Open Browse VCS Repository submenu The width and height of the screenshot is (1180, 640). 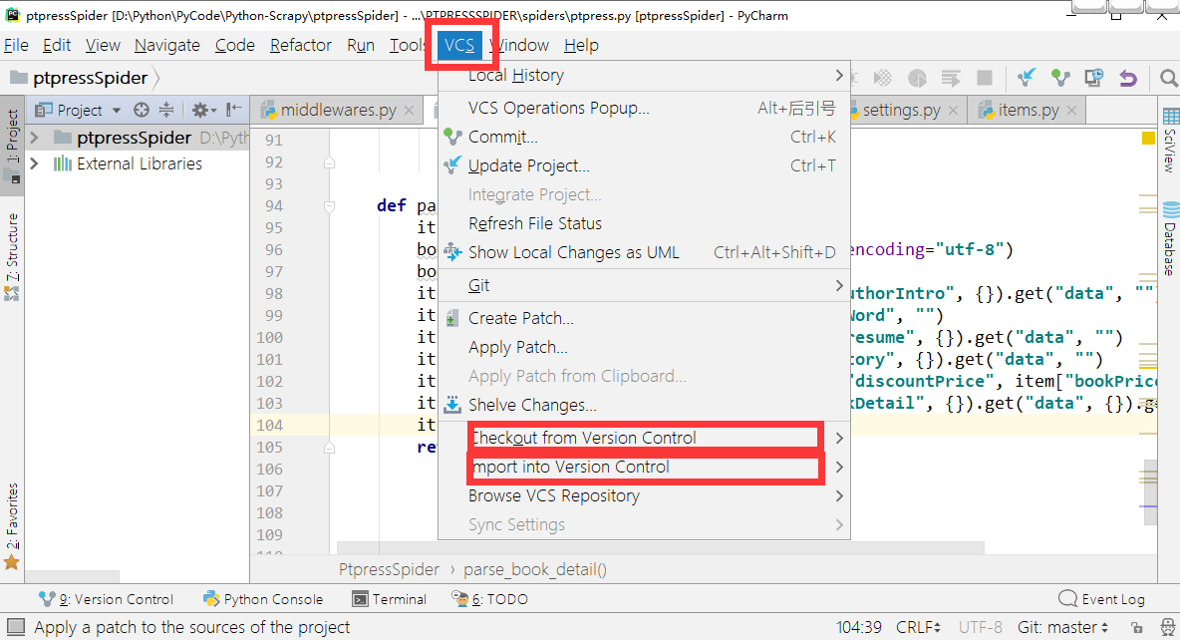point(644,496)
